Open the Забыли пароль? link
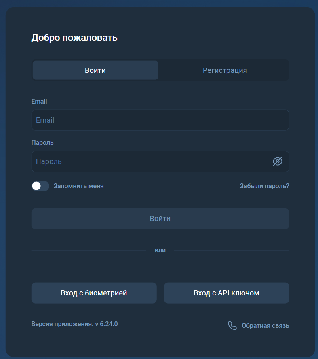Viewport: 318px width, 359px height. pyautogui.click(x=265, y=186)
